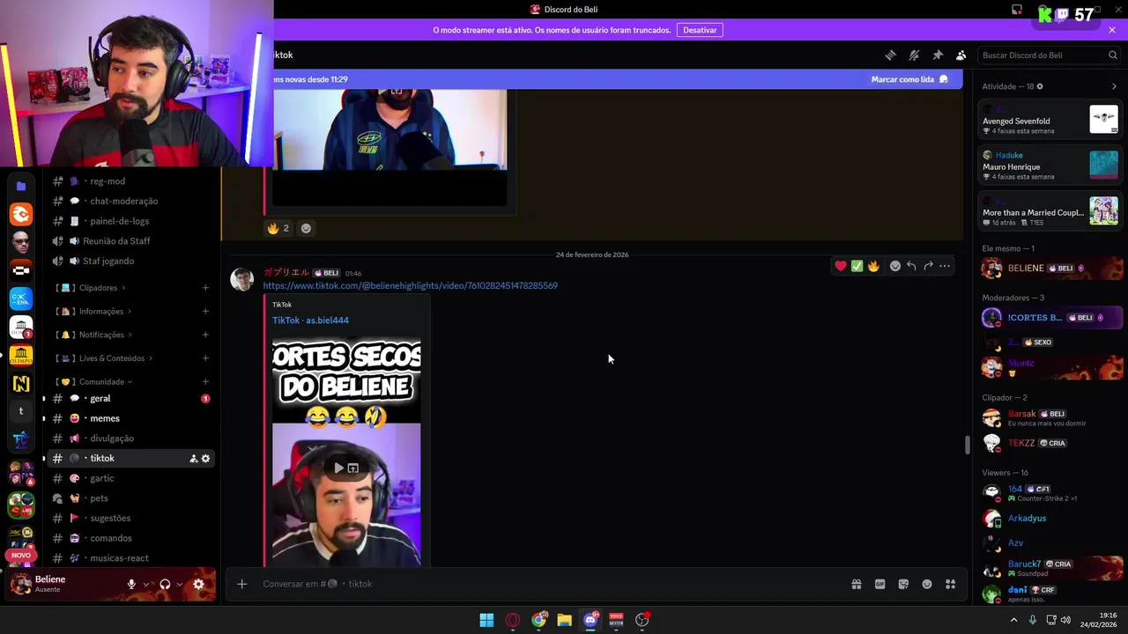Viewport: 1128px width, 634px height.
Task: Open Windows Start menu
Action: click(x=486, y=620)
